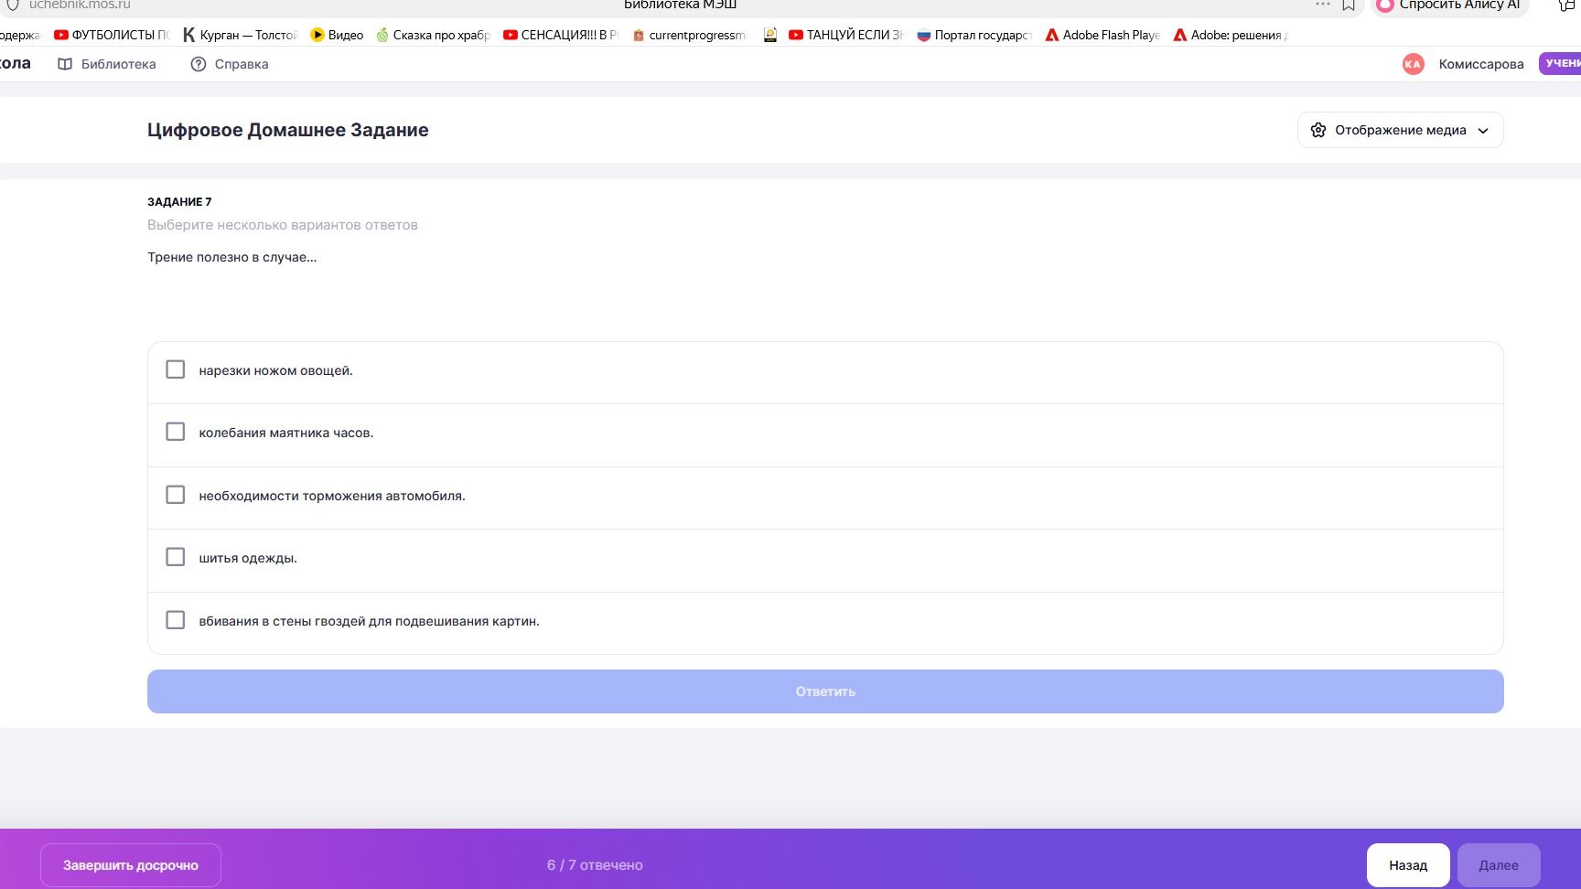This screenshot has width=1581, height=889.
Task: Click the Ответить submit button
Action: point(825,691)
